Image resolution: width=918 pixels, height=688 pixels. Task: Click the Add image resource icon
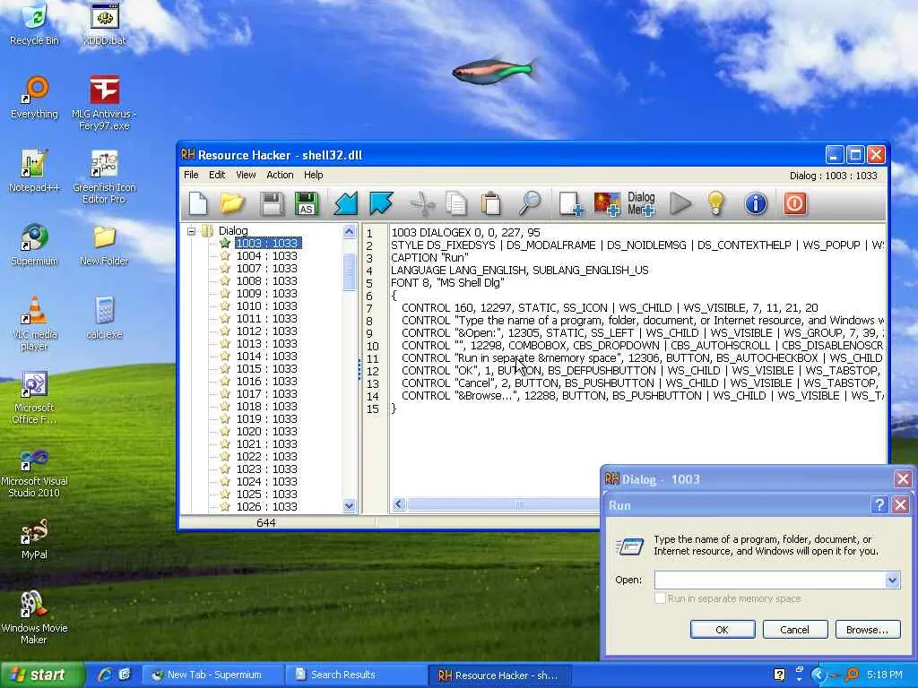607,203
